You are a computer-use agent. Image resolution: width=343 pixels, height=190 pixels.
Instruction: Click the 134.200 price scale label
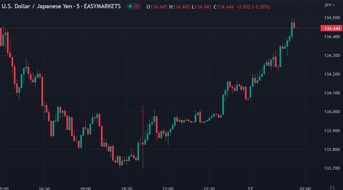click(x=332, y=74)
